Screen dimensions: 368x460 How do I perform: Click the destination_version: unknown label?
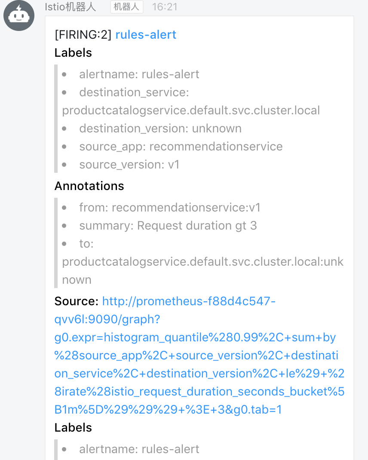click(x=160, y=129)
